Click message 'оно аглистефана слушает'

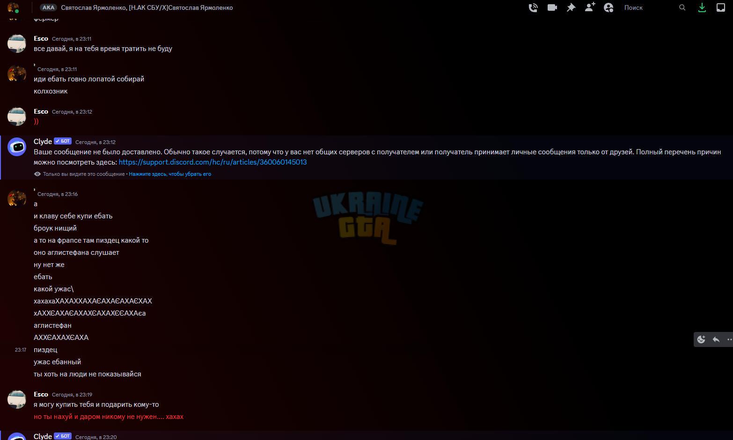pyautogui.click(x=76, y=252)
